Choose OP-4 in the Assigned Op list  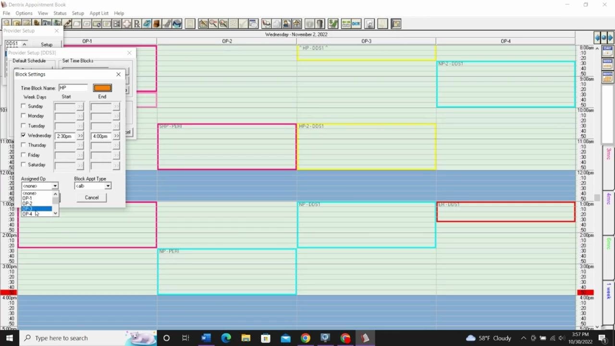tap(37, 214)
